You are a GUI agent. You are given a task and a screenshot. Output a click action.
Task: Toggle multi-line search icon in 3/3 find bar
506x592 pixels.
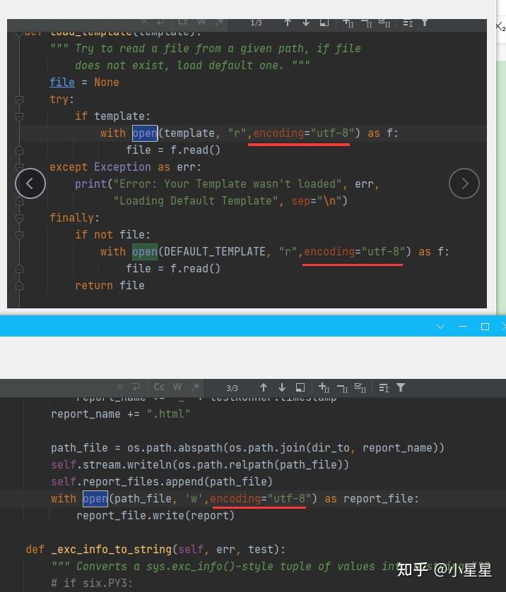coord(384,388)
